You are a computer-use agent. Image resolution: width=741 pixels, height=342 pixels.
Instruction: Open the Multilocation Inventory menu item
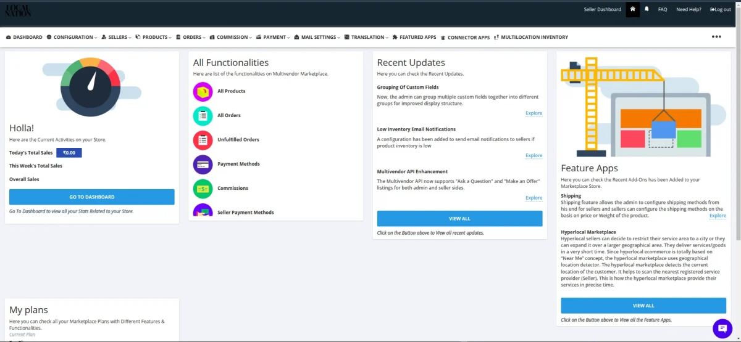(x=531, y=37)
